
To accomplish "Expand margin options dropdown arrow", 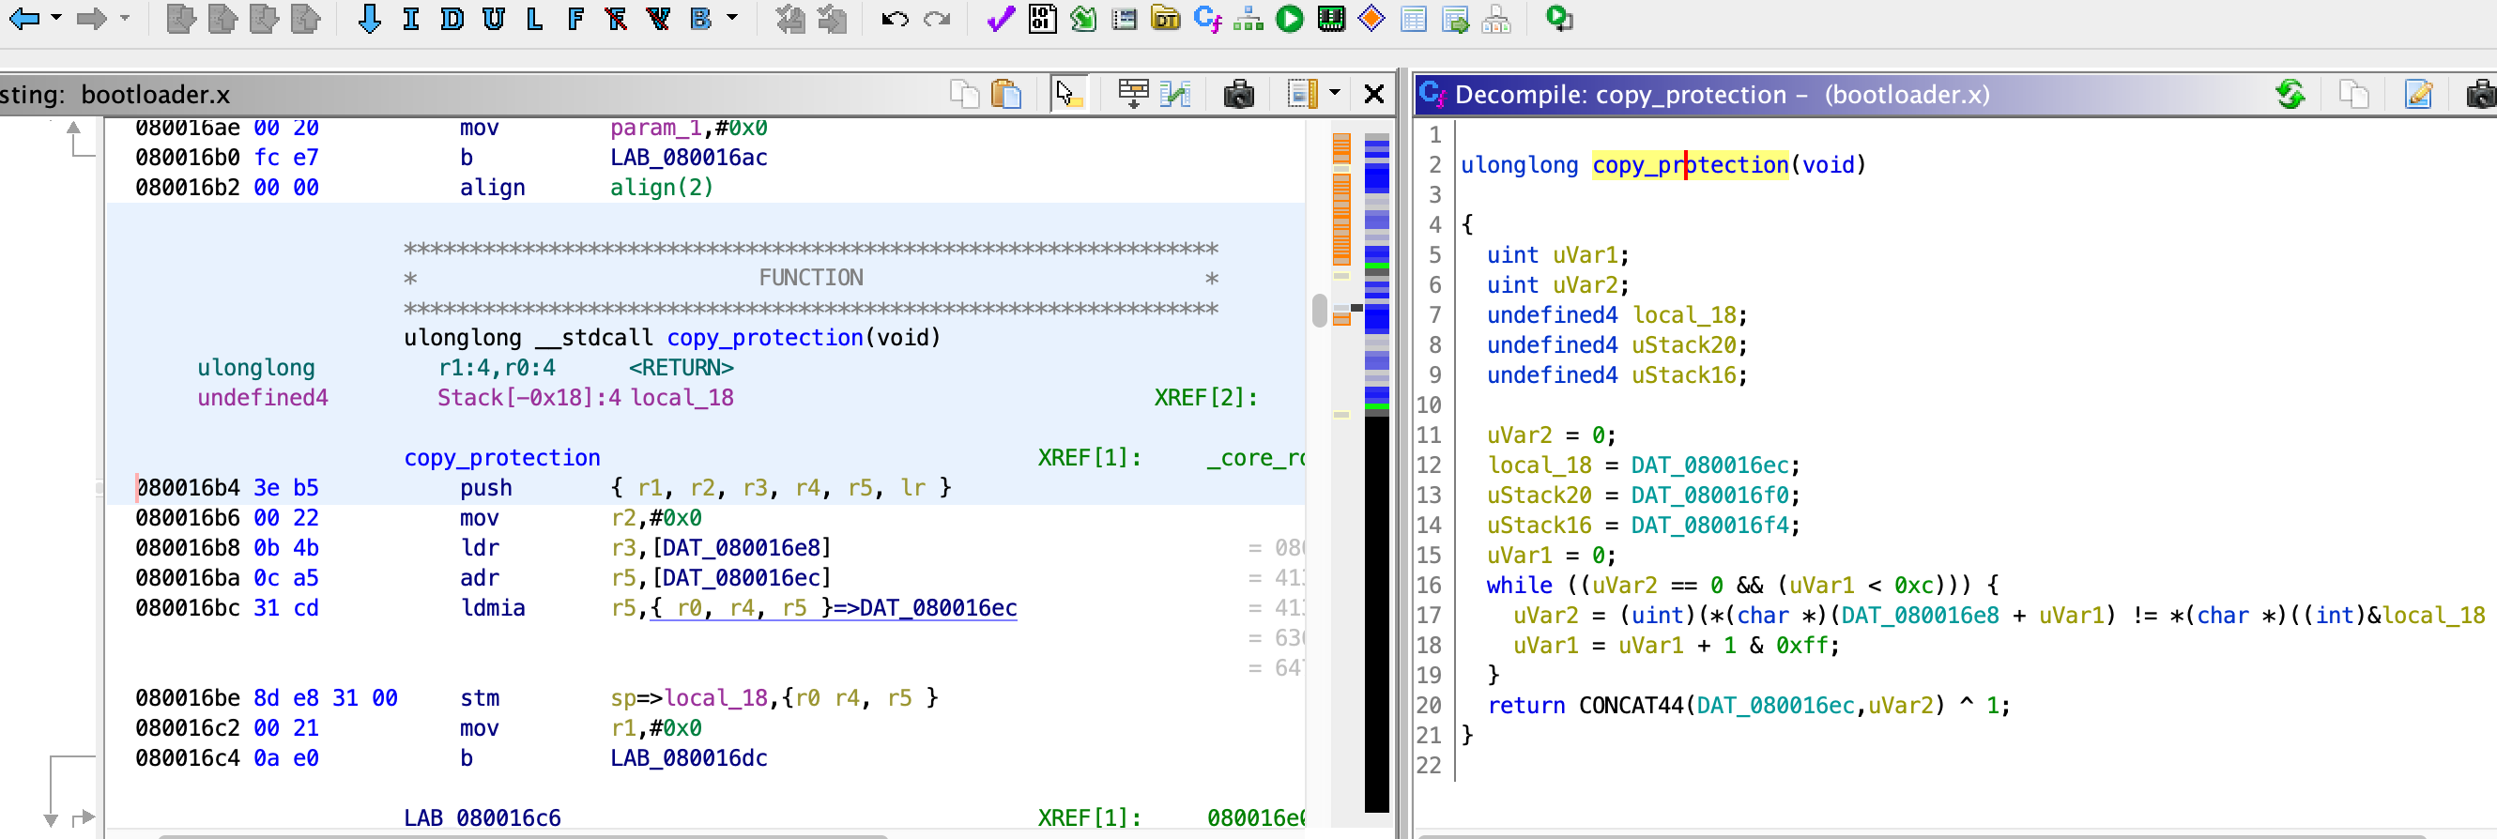I will (1335, 94).
